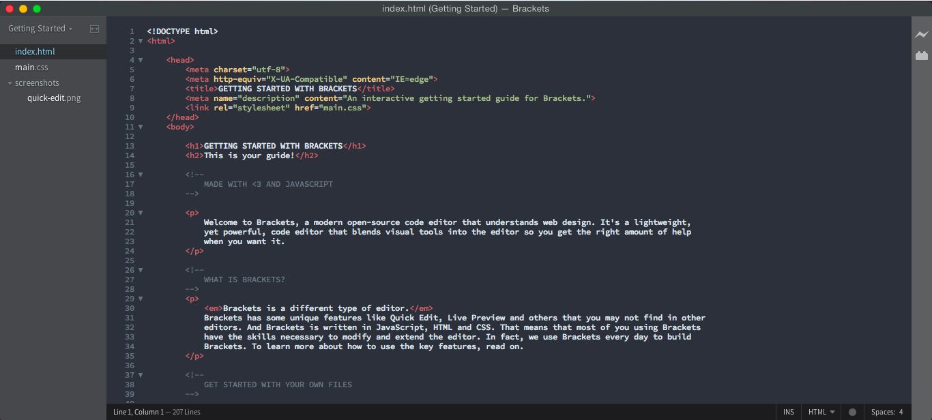Fold the comment at line 16

[x=141, y=175]
